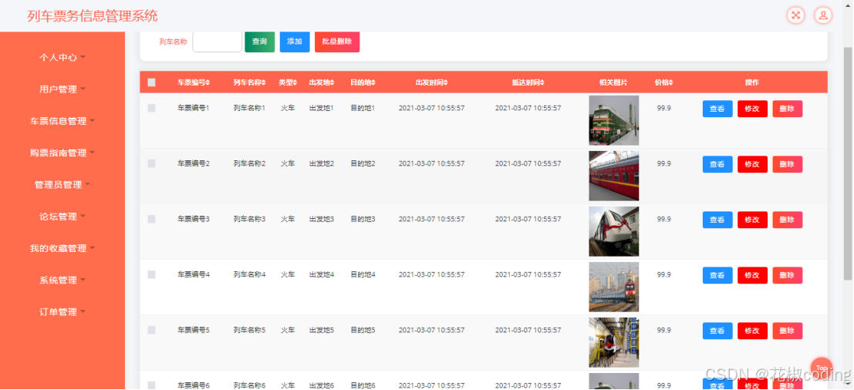
Task: Open the white train thumbnail in row 3
Action: point(613,231)
